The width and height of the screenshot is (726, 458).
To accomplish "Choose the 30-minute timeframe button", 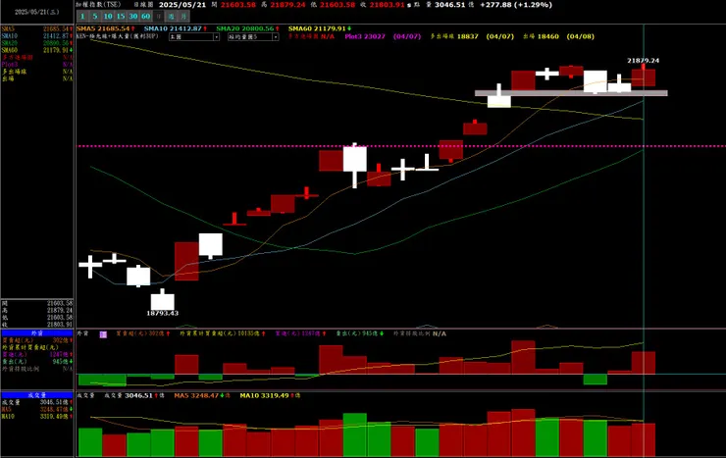I will (x=133, y=17).
